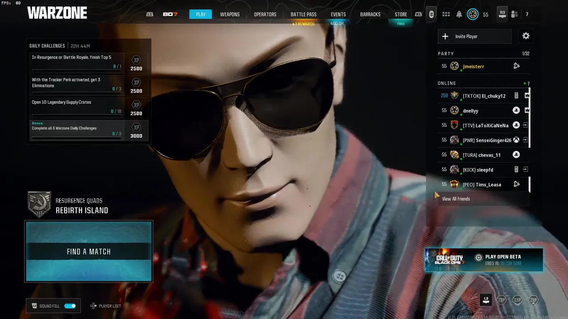Click the crown icon for El_chuky12
Image resolution: width=568 pixels, height=319 pixels.
coord(527,95)
